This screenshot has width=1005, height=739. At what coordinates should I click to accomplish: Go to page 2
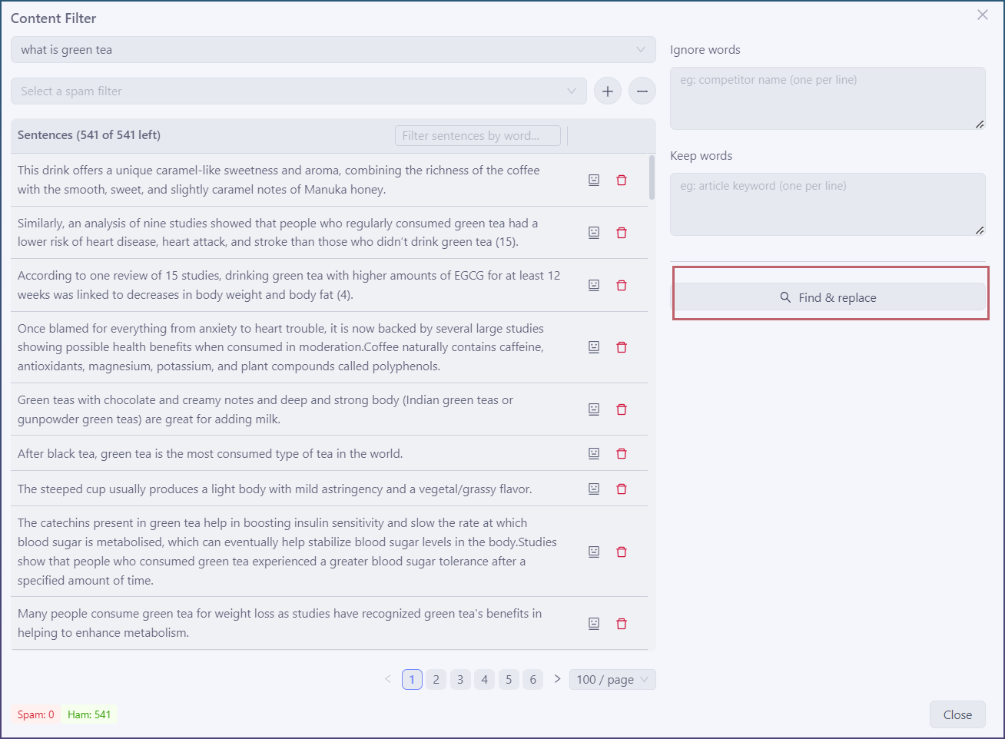(x=436, y=680)
